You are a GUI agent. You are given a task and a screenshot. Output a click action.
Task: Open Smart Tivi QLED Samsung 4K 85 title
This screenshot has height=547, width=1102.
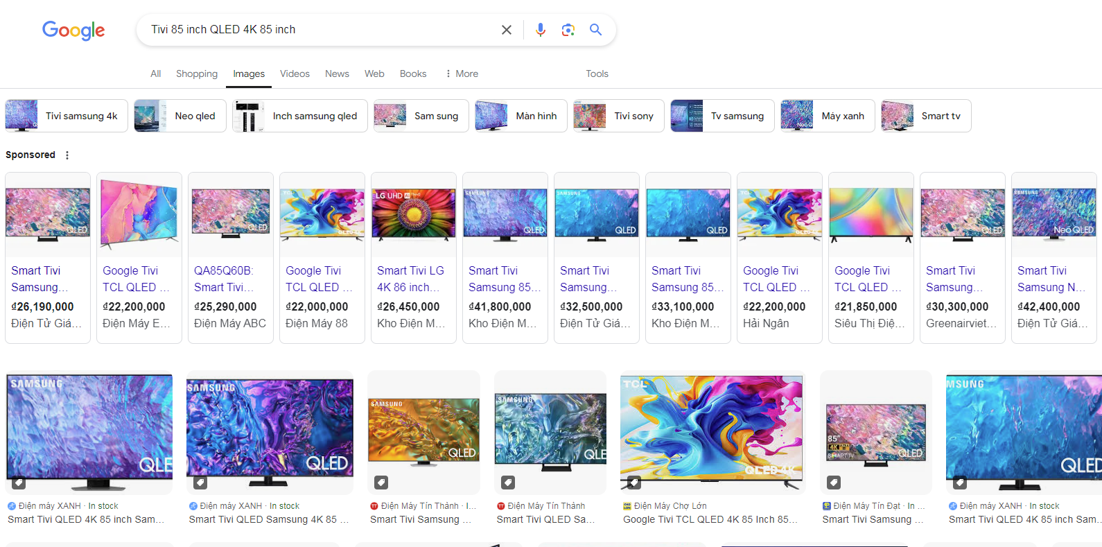(x=269, y=519)
